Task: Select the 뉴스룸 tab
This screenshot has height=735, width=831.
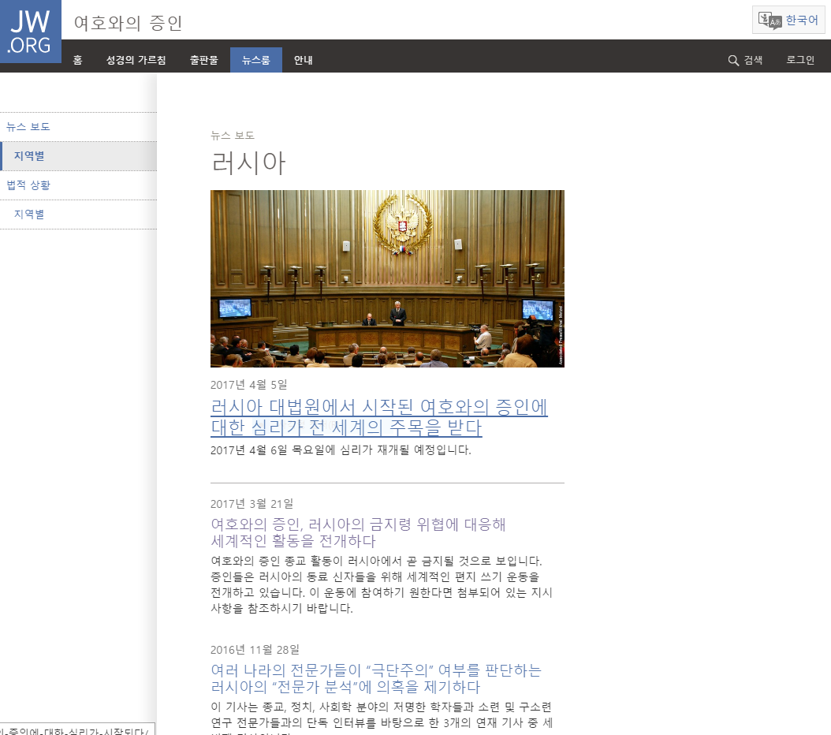Action: coord(256,60)
